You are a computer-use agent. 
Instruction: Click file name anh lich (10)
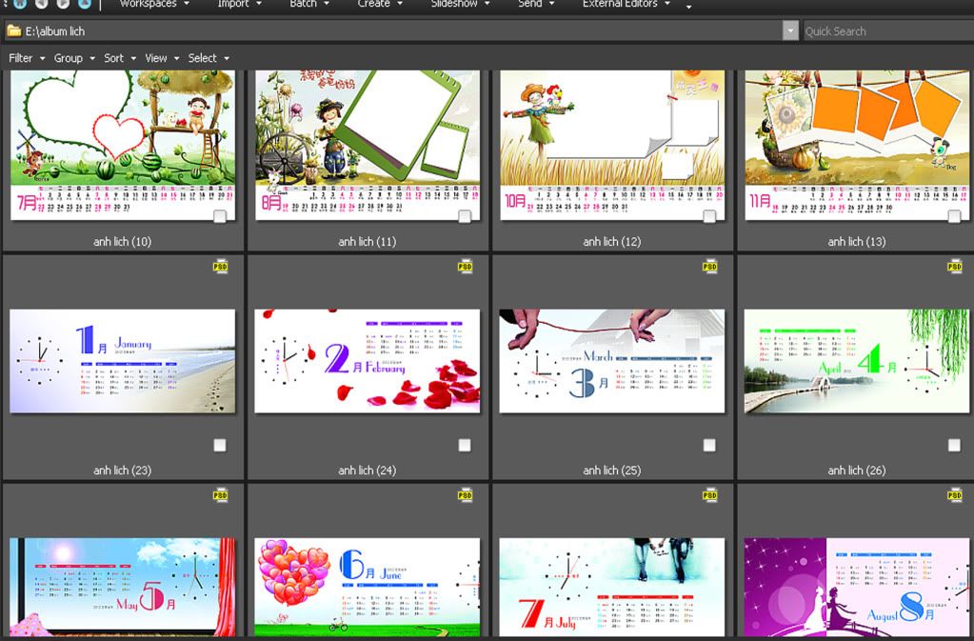click(123, 242)
